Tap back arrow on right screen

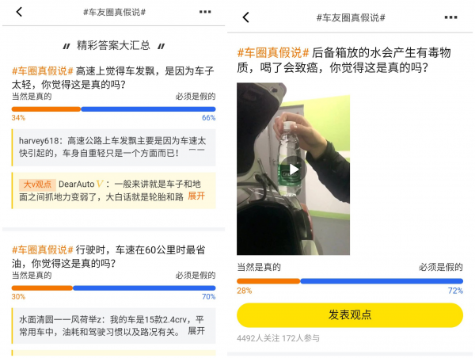246,17
